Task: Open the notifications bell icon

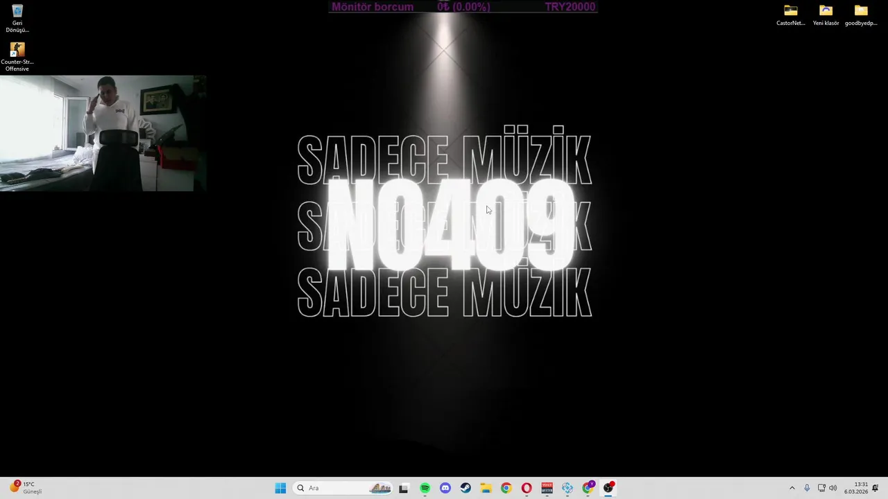Action: [876, 488]
